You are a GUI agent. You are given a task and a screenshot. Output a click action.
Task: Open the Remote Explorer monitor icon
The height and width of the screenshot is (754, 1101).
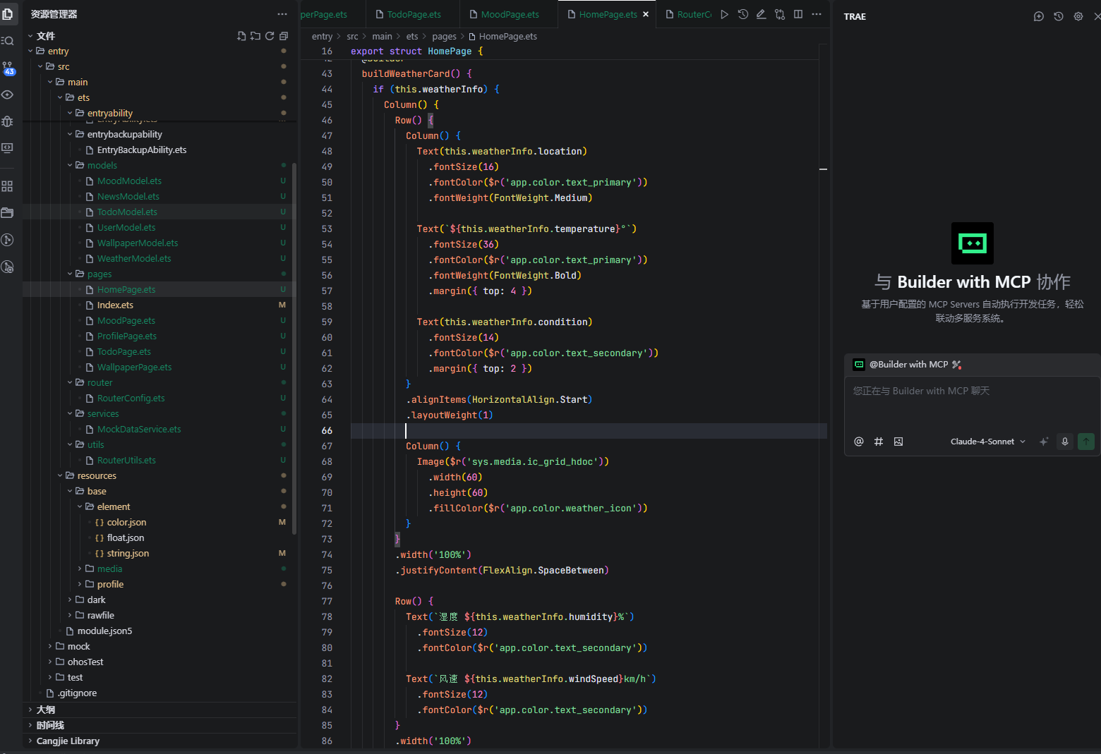8,148
